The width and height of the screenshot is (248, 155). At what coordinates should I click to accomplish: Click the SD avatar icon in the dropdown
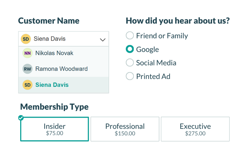click(26, 39)
